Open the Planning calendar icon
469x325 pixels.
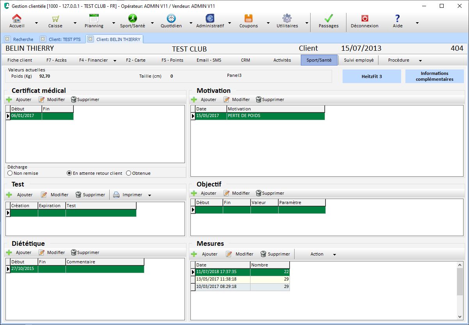[94, 18]
